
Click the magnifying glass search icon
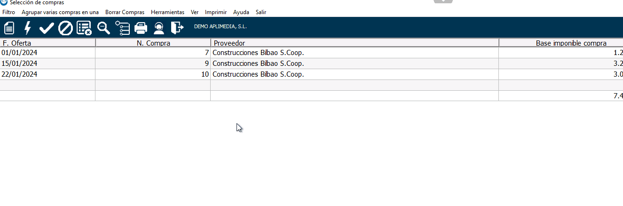coord(103,28)
